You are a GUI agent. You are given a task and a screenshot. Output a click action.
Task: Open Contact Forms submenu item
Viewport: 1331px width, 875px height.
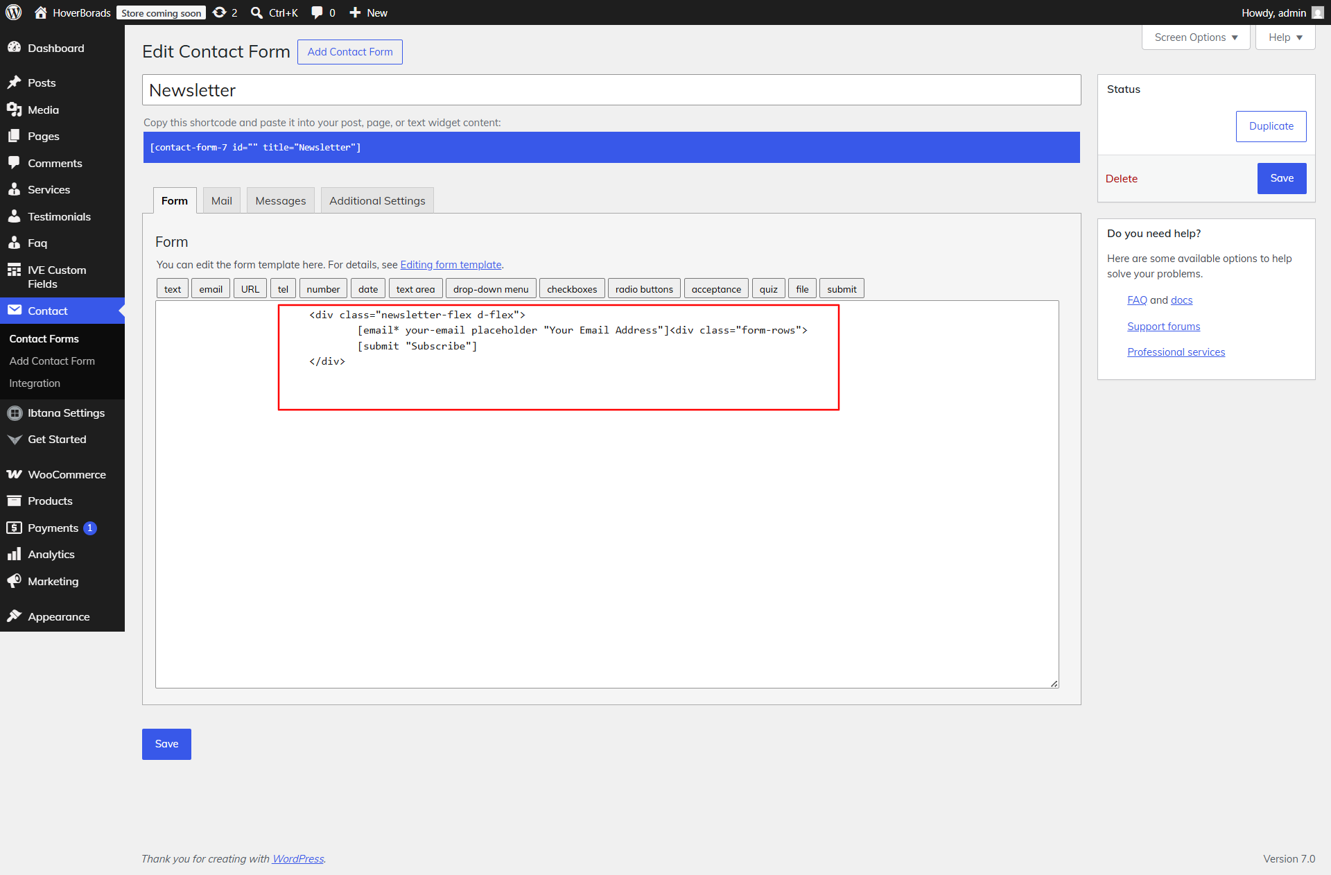(x=44, y=338)
